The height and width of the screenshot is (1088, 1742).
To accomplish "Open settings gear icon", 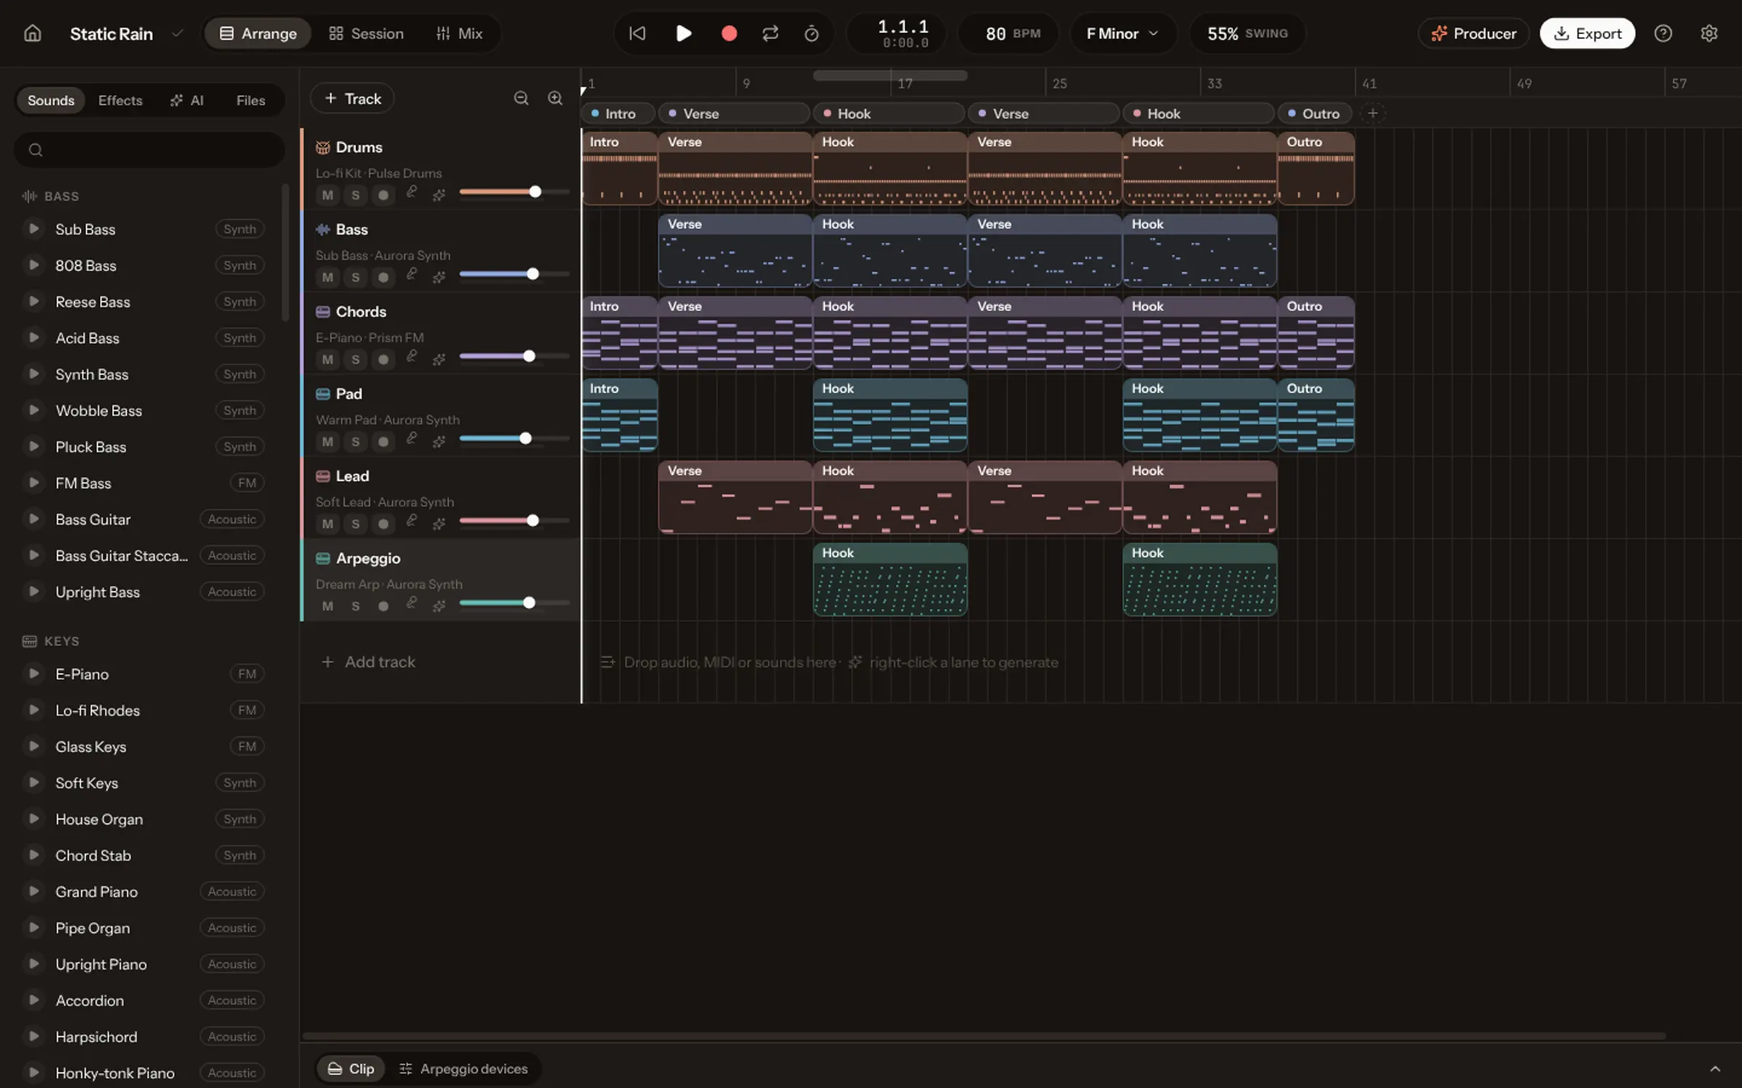I will [1709, 33].
